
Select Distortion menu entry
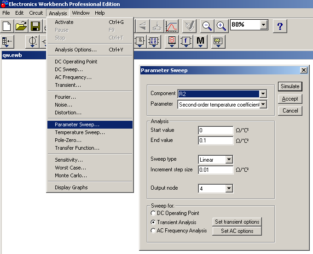coord(90,113)
